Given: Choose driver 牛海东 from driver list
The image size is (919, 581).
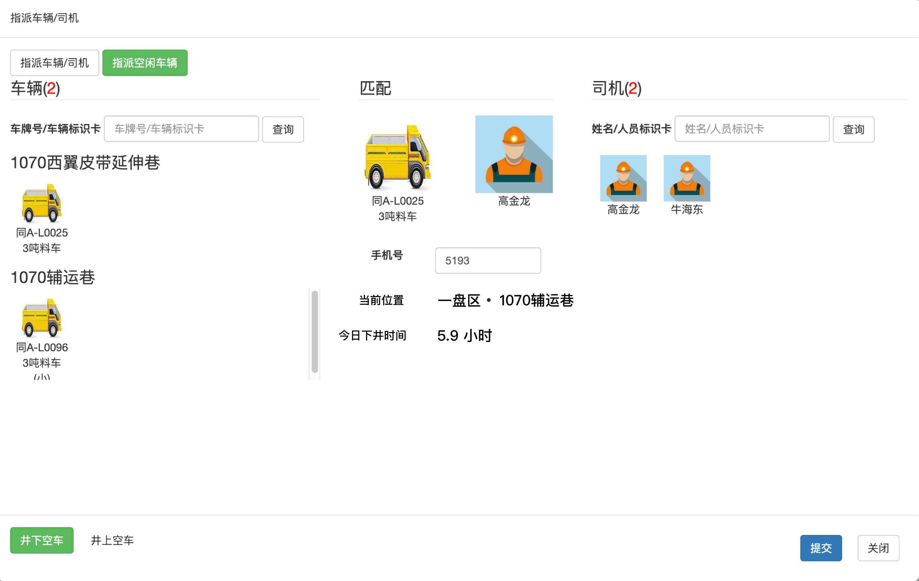Looking at the screenshot, I should [x=686, y=178].
